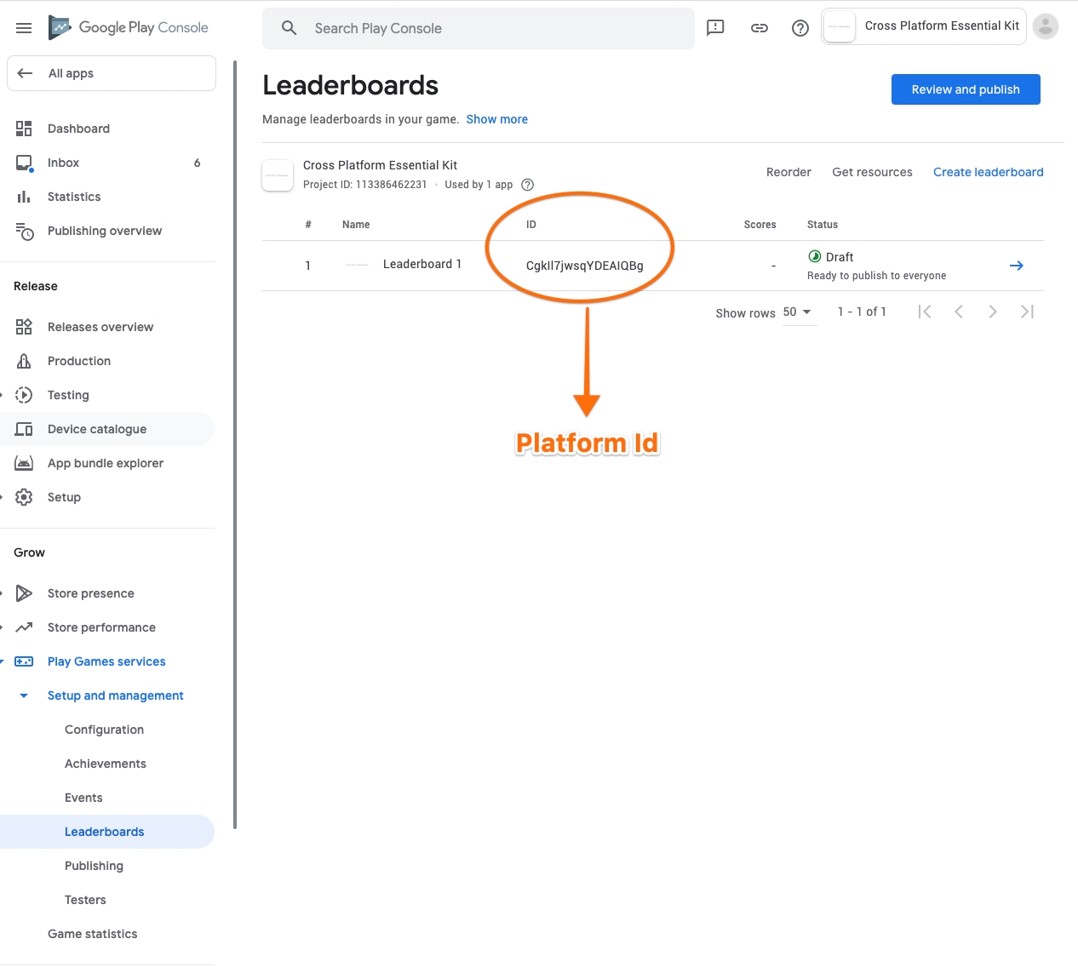Click the leaderboard ID CgkIl7jwsqYDEAIQBg
The height and width of the screenshot is (967, 1078).
[x=585, y=266]
